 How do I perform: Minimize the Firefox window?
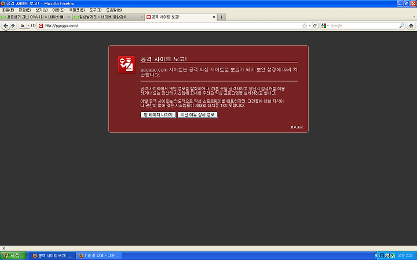point(400,3)
